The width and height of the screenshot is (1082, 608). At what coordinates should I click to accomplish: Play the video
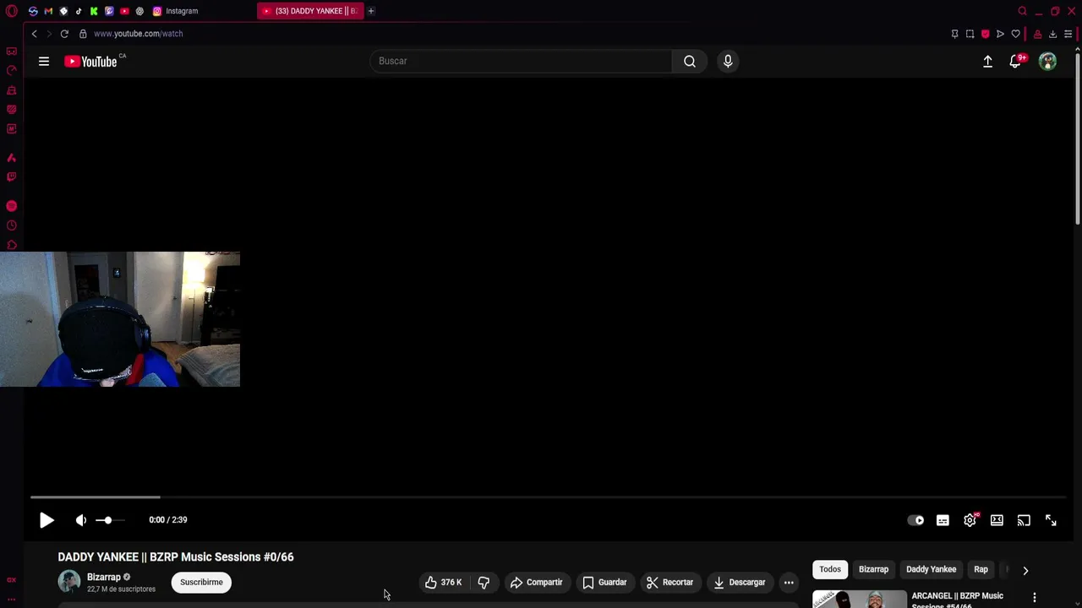[46, 520]
